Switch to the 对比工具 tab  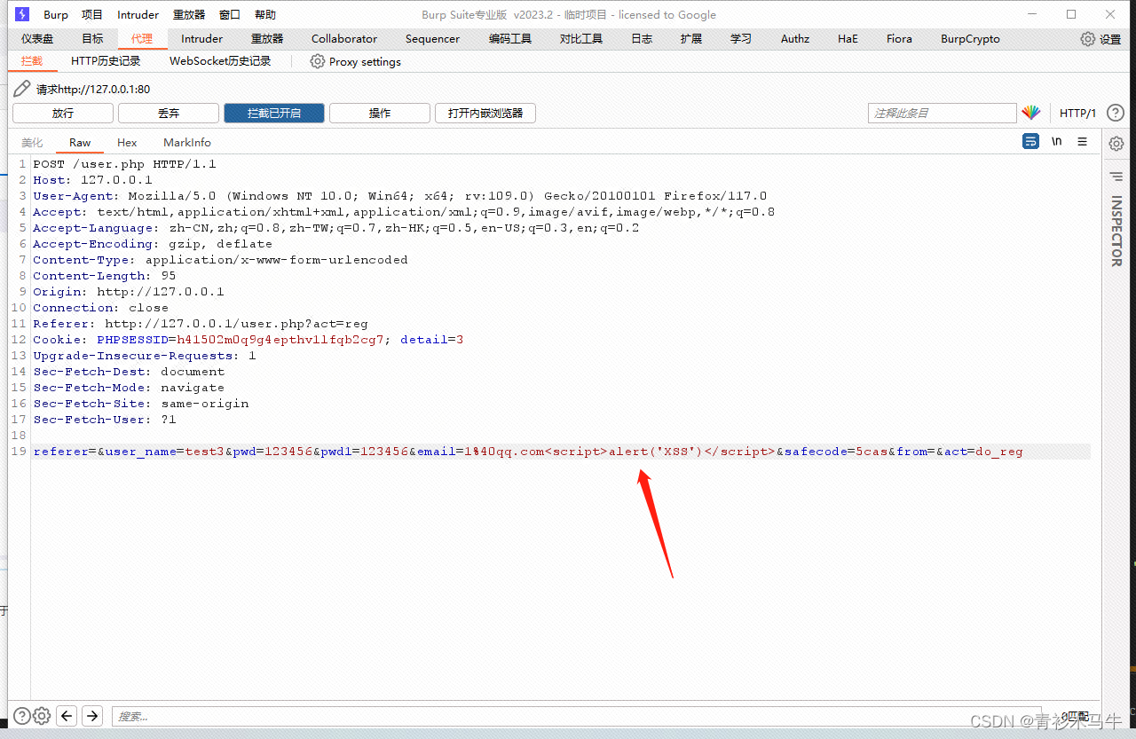click(581, 39)
